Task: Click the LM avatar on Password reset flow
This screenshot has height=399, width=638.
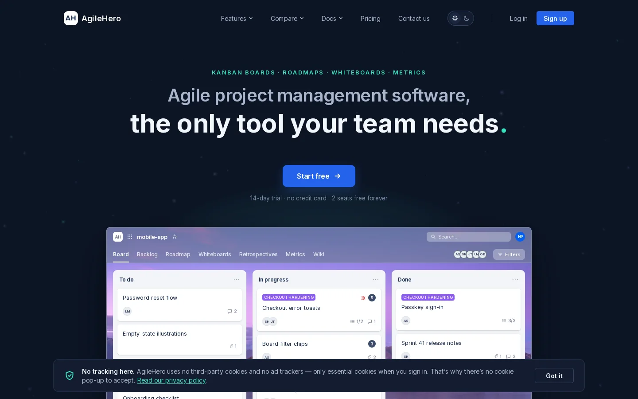Action: click(x=127, y=311)
